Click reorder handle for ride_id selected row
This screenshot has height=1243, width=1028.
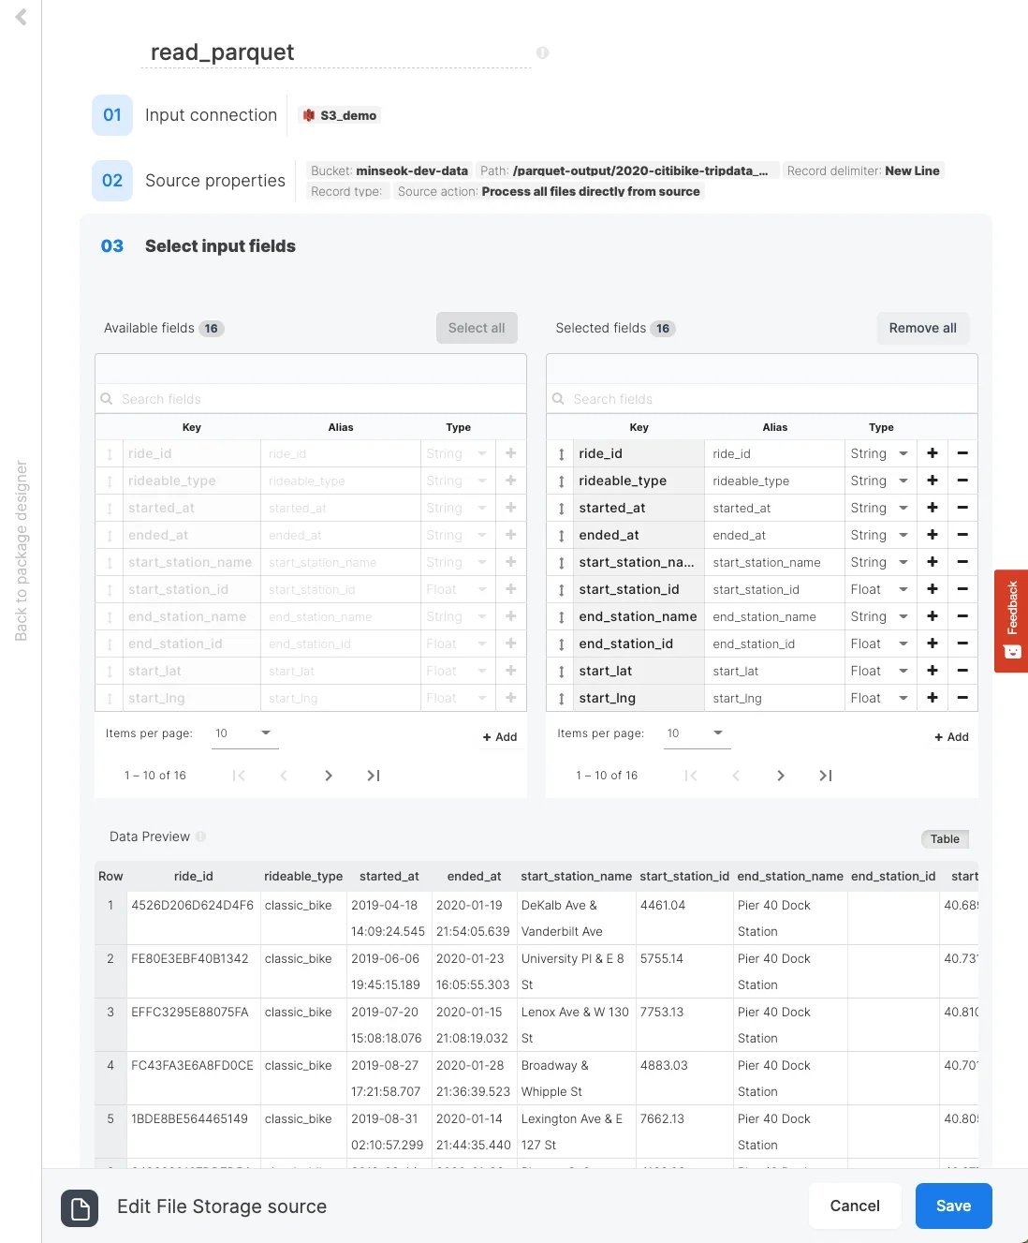[x=561, y=453]
